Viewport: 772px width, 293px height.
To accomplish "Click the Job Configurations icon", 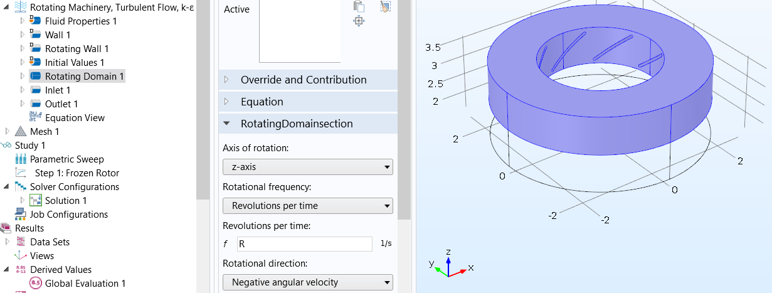I will click(21, 215).
